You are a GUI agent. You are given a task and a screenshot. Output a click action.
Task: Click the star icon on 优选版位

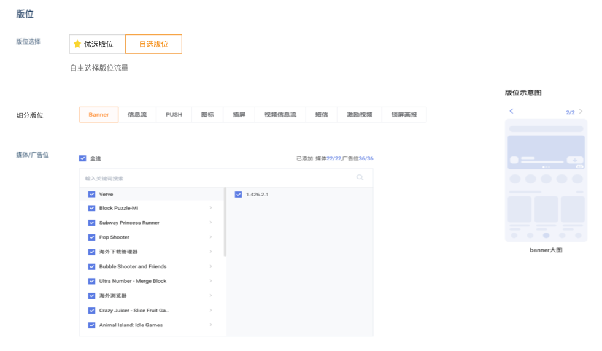tap(77, 44)
